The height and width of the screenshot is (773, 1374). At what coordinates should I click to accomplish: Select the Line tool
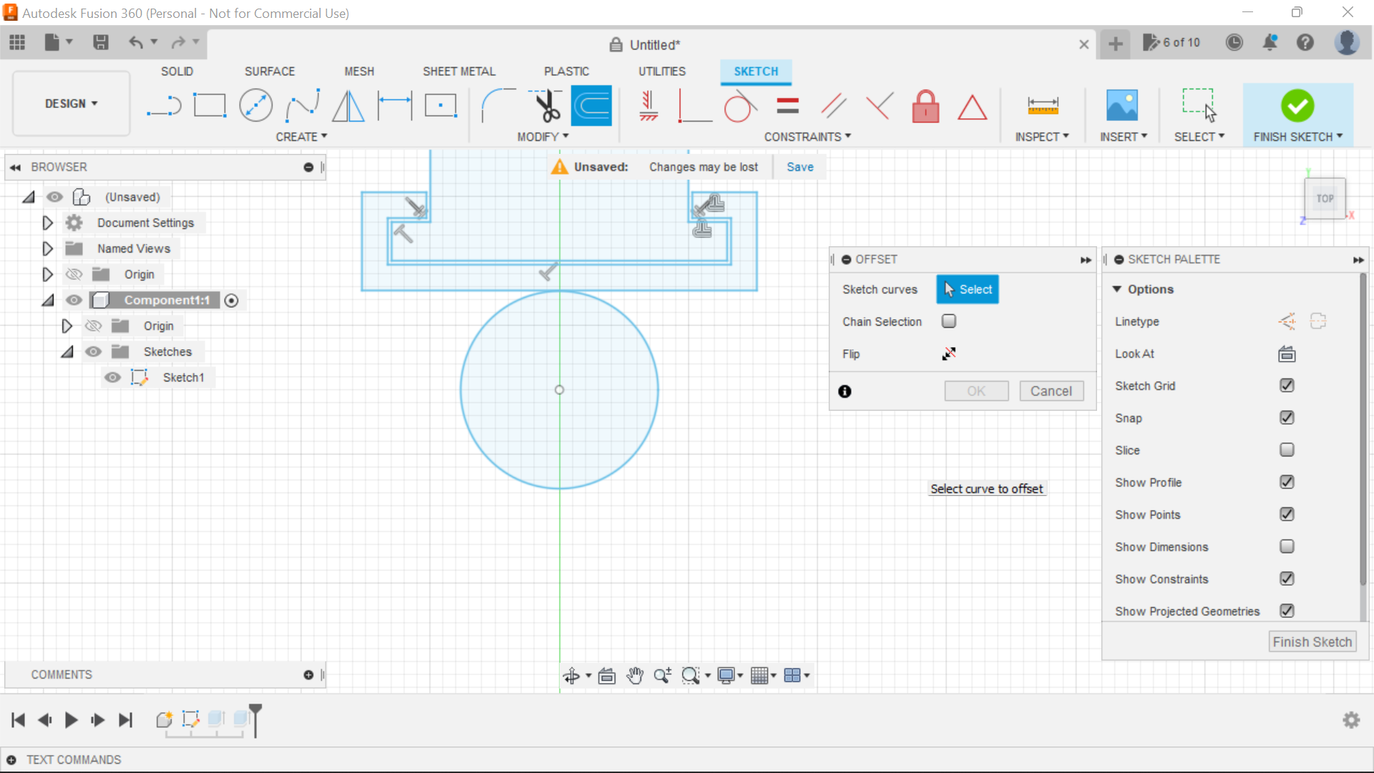[x=164, y=105]
